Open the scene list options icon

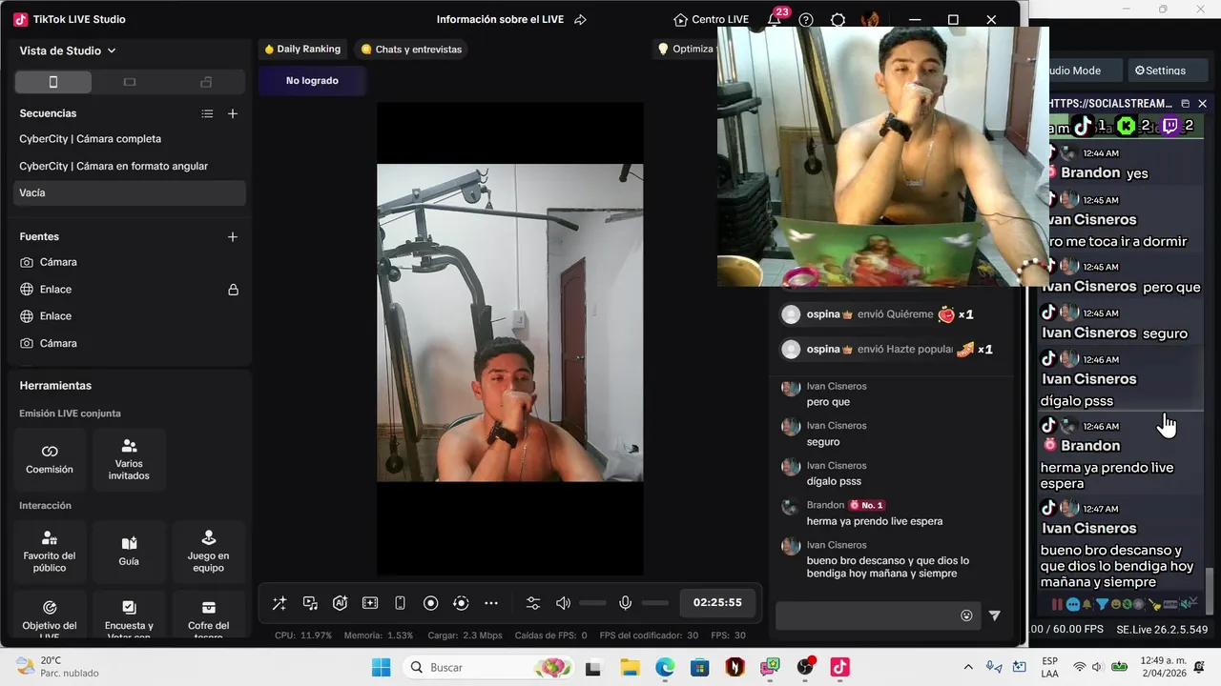[207, 113]
